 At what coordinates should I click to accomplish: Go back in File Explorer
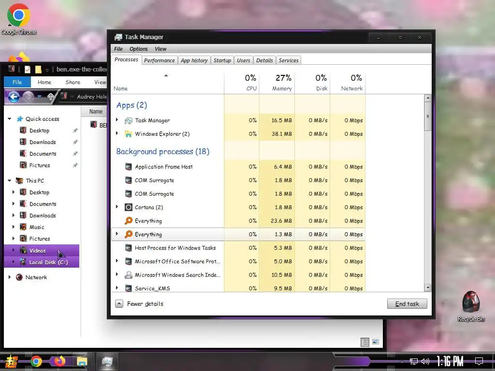pos(14,97)
